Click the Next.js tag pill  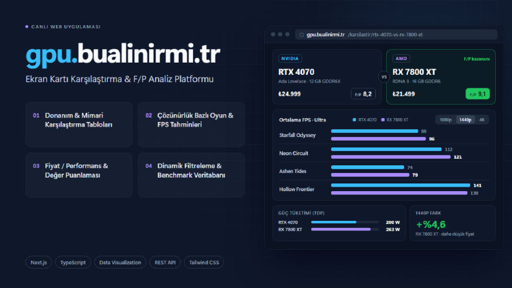[x=39, y=262]
